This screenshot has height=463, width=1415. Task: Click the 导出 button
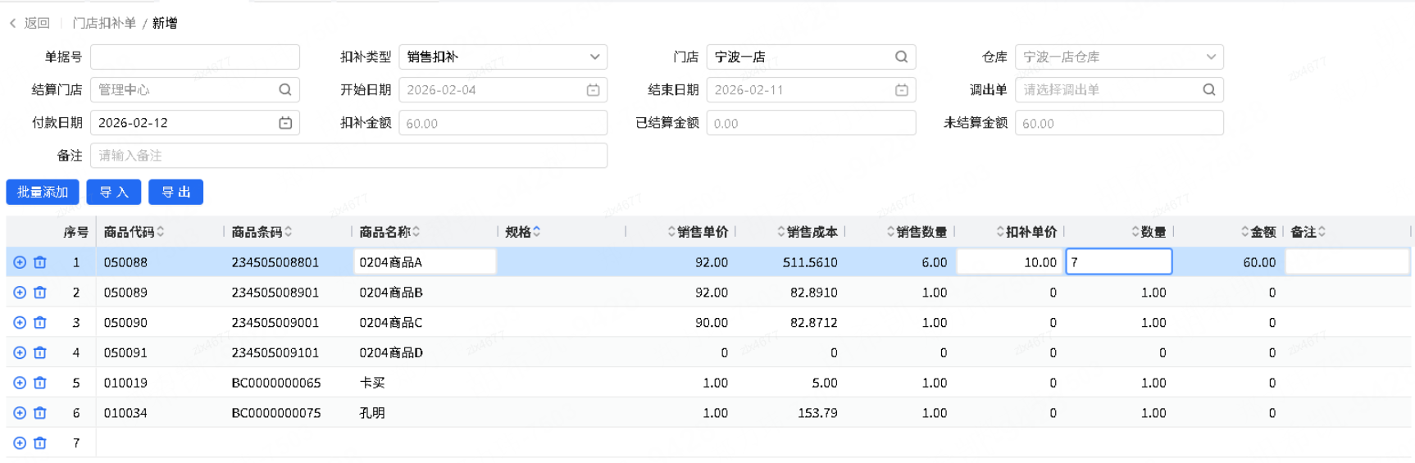tap(175, 192)
